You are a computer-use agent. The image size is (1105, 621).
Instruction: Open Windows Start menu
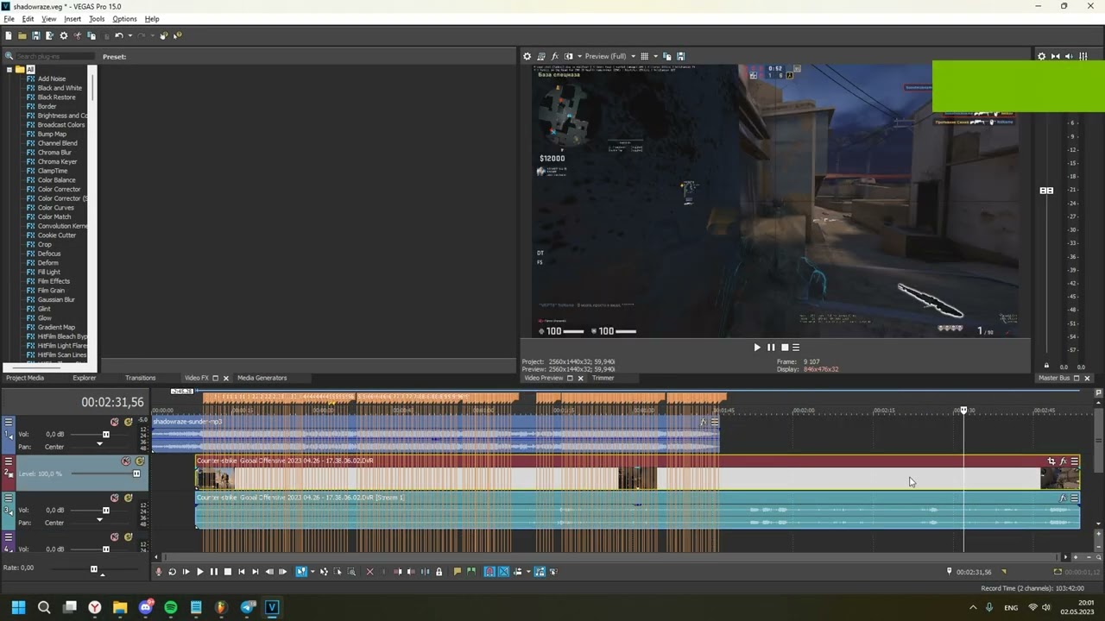[18, 607]
